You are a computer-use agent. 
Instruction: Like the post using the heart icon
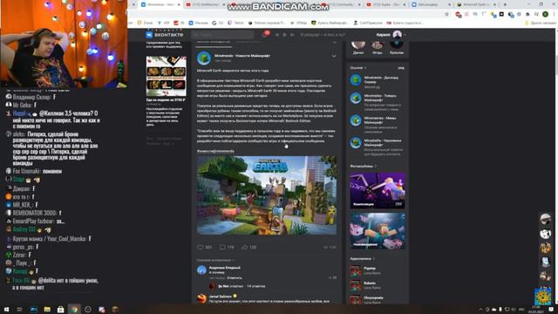click(201, 247)
